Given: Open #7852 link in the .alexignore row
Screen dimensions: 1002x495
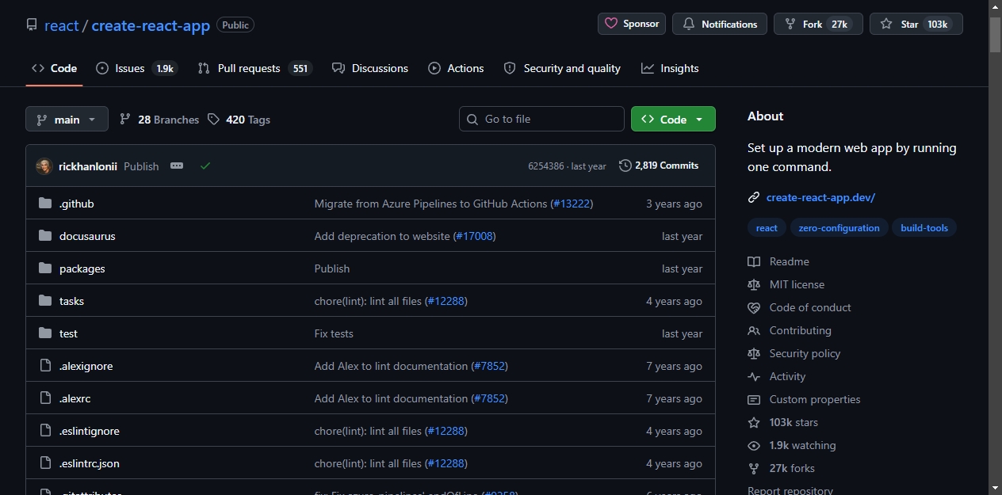Looking at the screenshot, I should [x=489, y=366].
